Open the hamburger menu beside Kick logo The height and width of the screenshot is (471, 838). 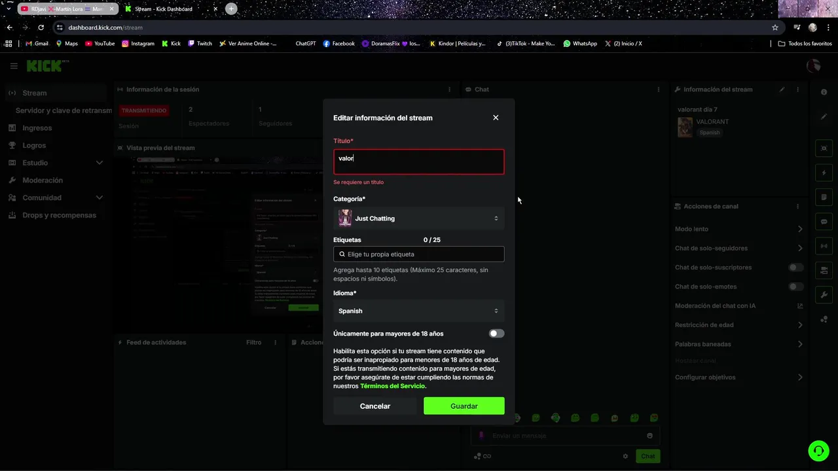14,66
